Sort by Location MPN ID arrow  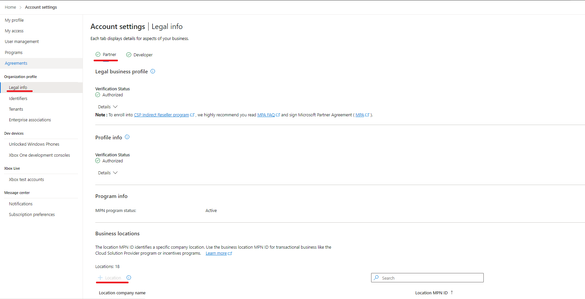pyautogui.click(x=452, y=292)
